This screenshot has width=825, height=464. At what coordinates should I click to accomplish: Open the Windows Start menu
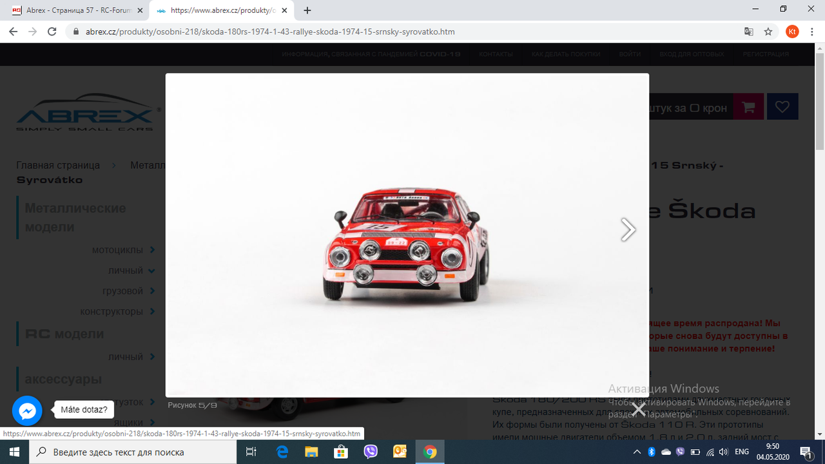(14, 452)
